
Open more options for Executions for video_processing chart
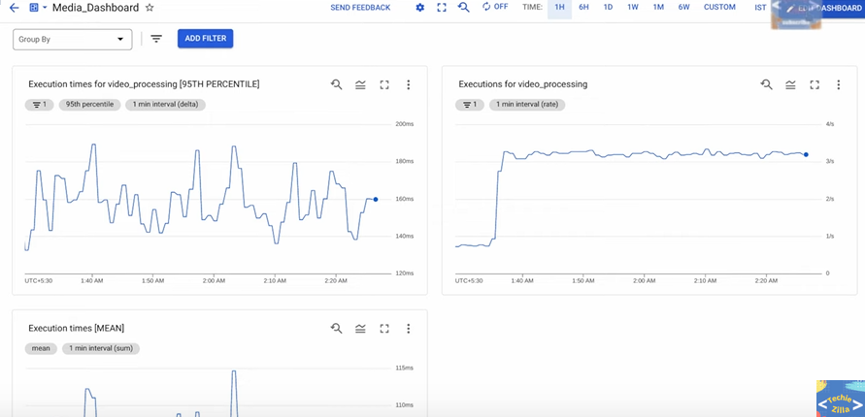[839, 84]
